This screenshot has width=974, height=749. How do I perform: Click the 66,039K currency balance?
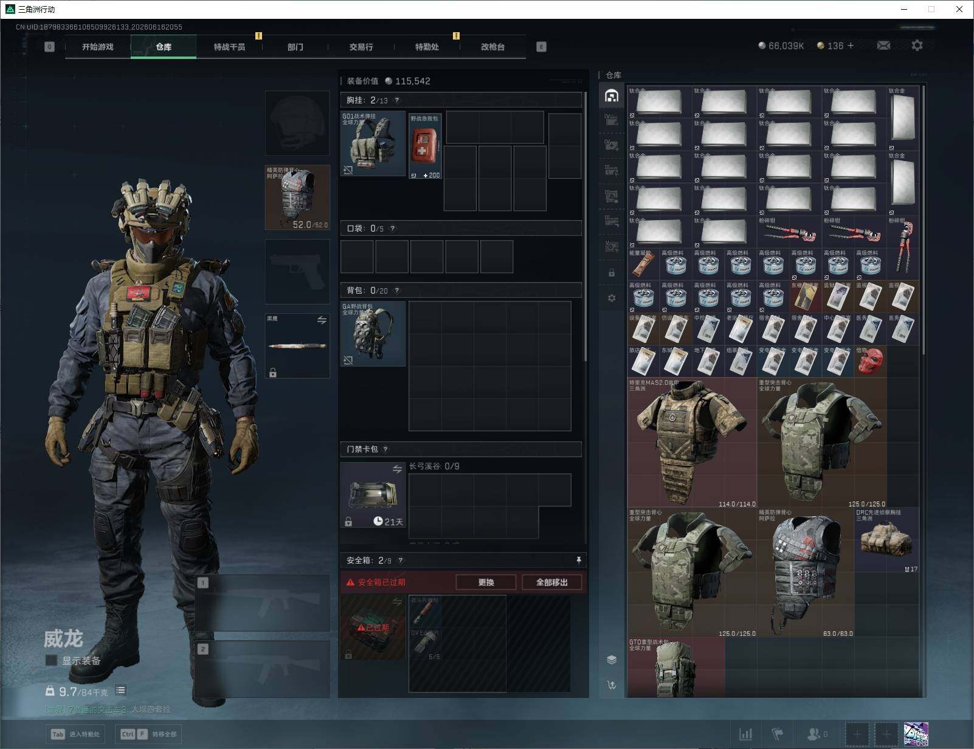[x=781, y=46]
